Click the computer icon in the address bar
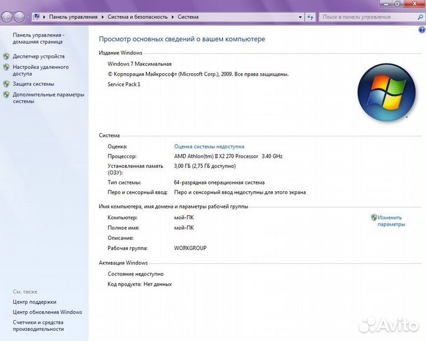 coord(37,17)
